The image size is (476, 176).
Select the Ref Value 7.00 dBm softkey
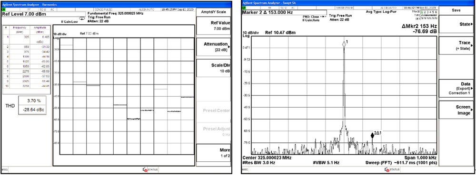[213, 26]
